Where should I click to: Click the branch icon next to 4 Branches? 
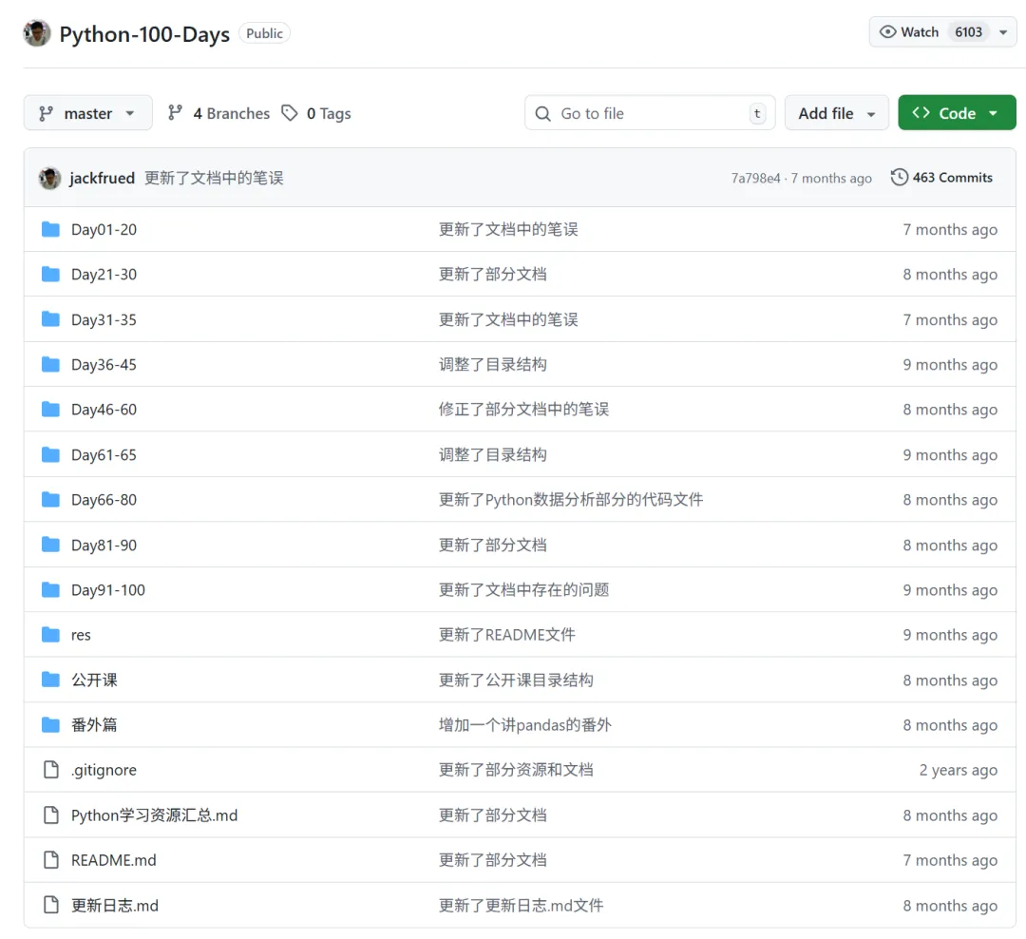pyautogui.click(x=175, y=113)
